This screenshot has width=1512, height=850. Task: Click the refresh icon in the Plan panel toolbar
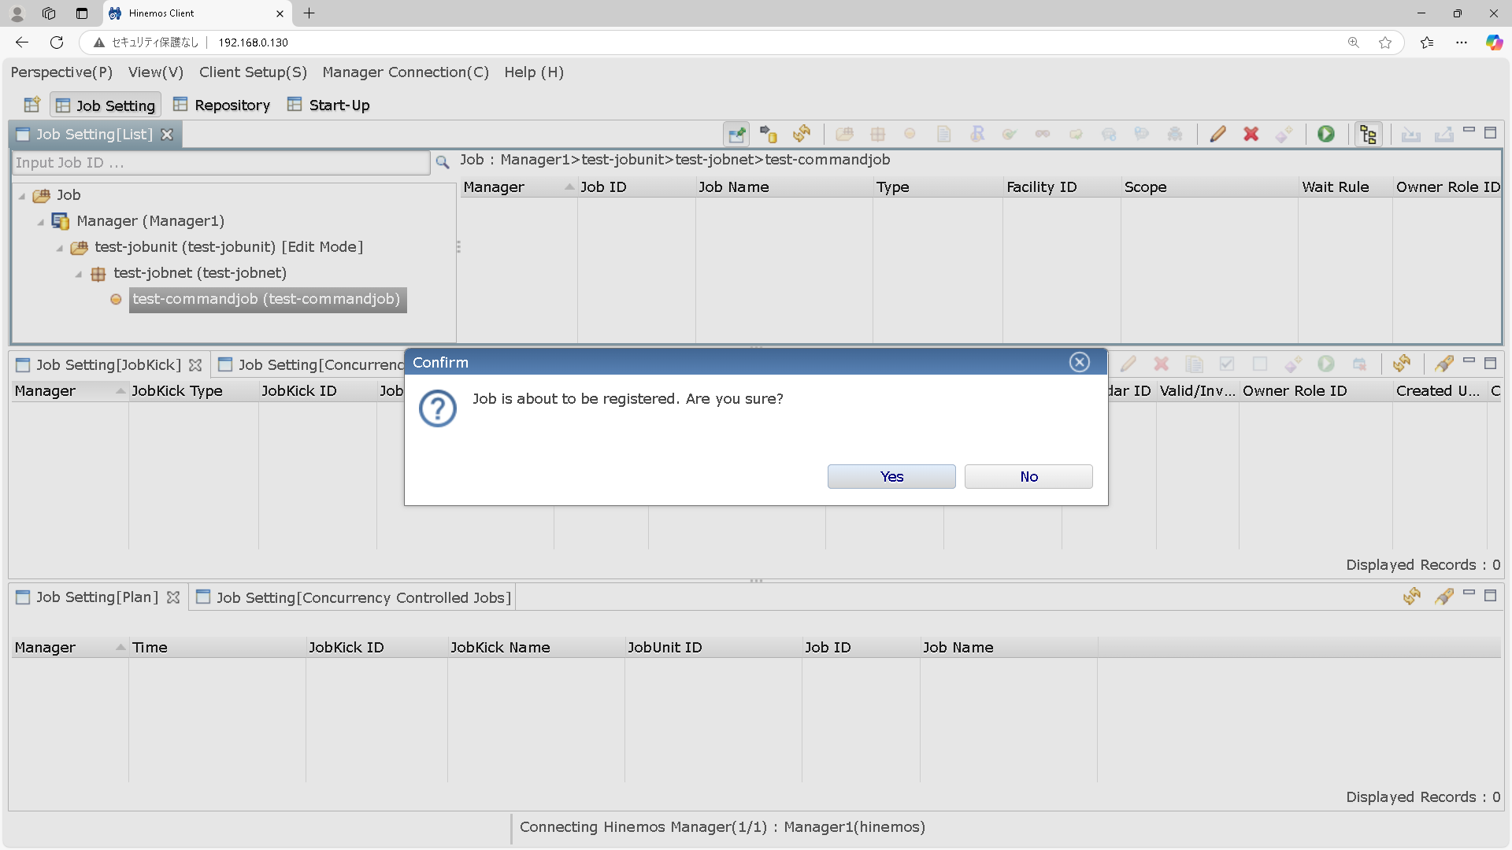[1411, 597]
